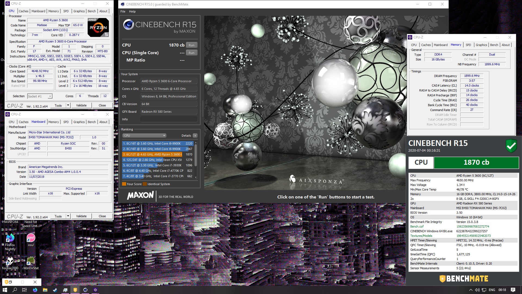Open the Ranking CPU dropdown in Cinebench
522x294 pixels.
[144, 136]
